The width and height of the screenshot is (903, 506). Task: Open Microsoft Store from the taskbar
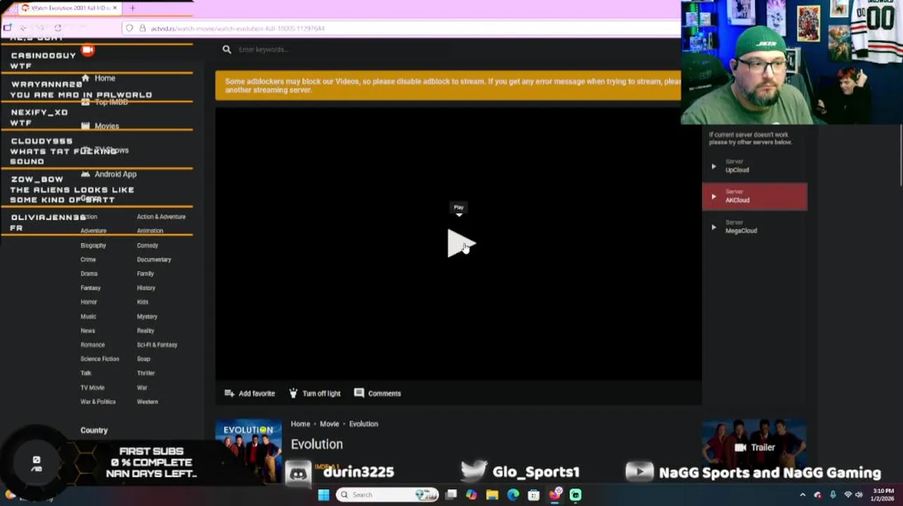(x=534, y=495)
